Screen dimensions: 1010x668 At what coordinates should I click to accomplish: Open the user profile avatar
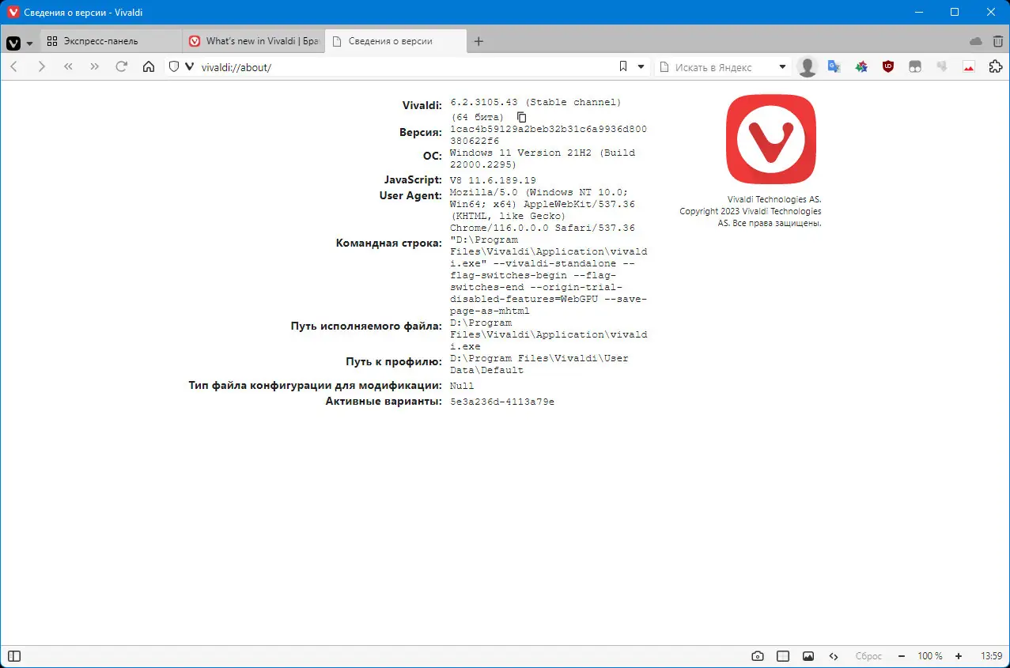[808, 67]
